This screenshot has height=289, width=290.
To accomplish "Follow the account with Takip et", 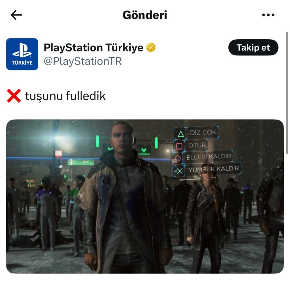I will (253, 48).
